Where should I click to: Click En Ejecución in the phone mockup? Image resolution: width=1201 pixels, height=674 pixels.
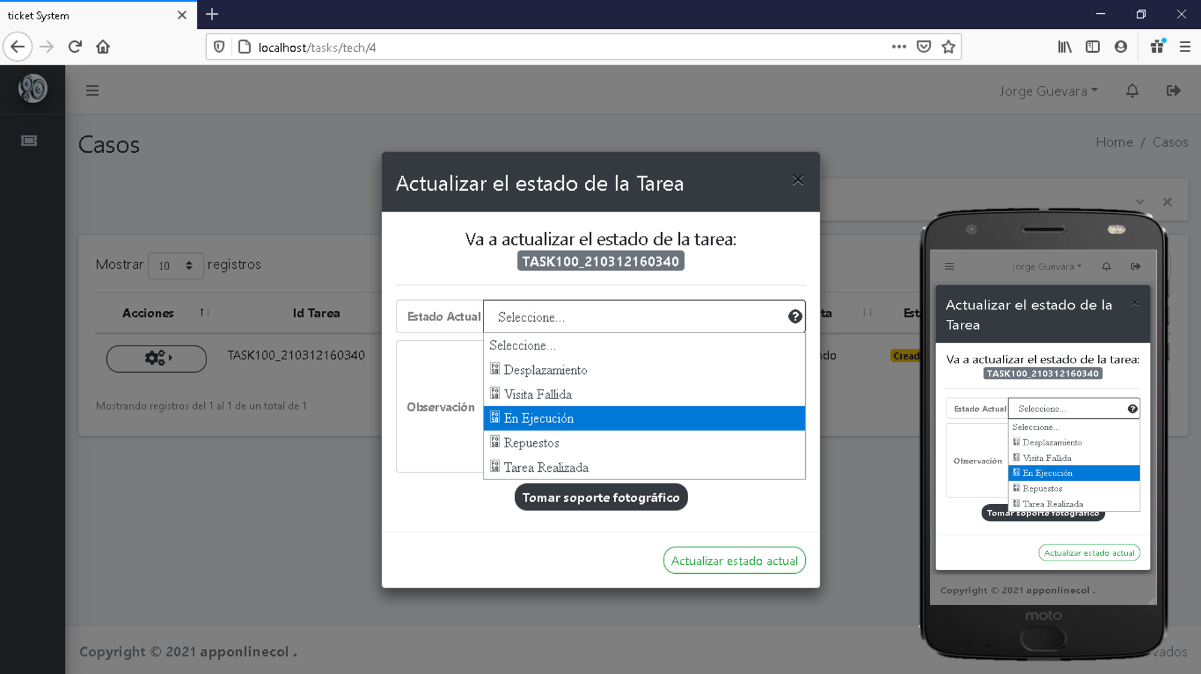click(x=1074, y=473)
